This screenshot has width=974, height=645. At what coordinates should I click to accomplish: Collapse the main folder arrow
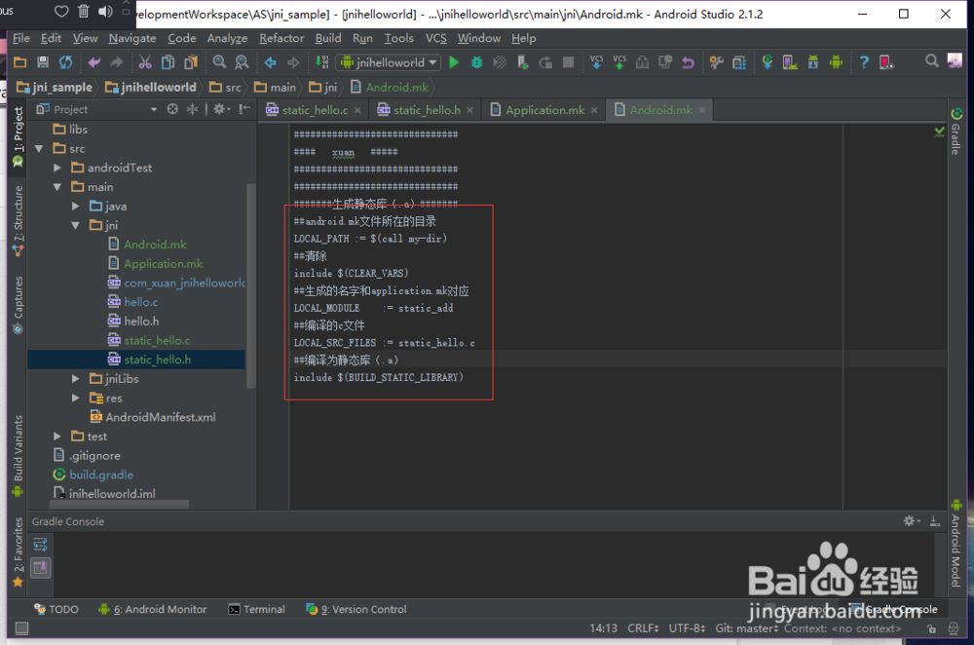[x=57, y=187]
